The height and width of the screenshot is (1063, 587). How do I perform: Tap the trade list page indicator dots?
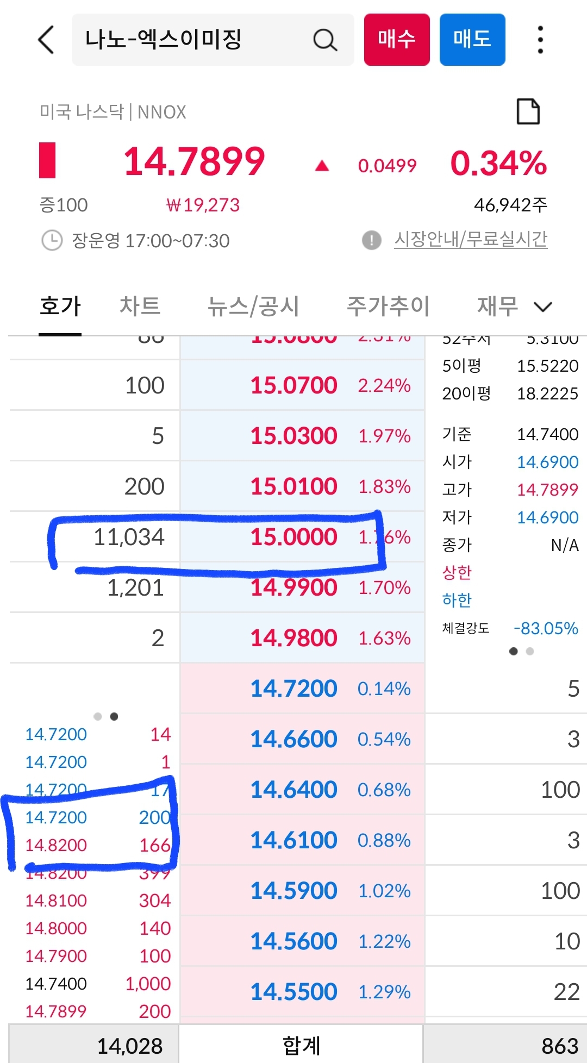106,716
